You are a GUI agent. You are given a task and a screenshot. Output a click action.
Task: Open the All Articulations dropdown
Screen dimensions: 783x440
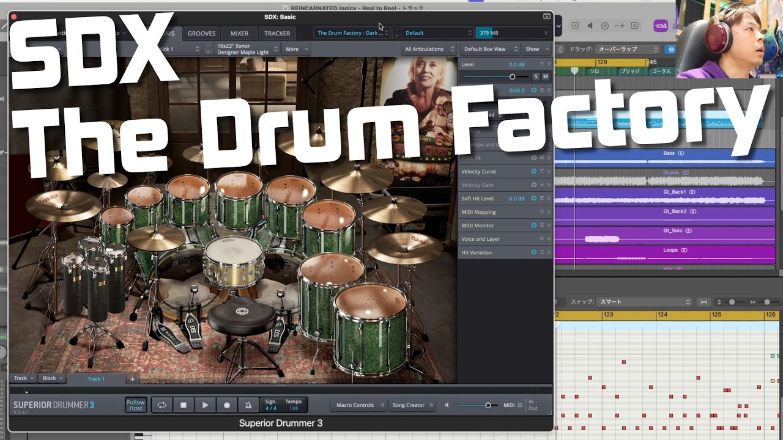click(x=429, y=49)
